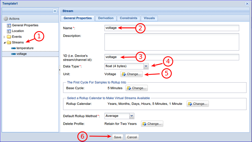Select the temperature stream

[25, 48]
